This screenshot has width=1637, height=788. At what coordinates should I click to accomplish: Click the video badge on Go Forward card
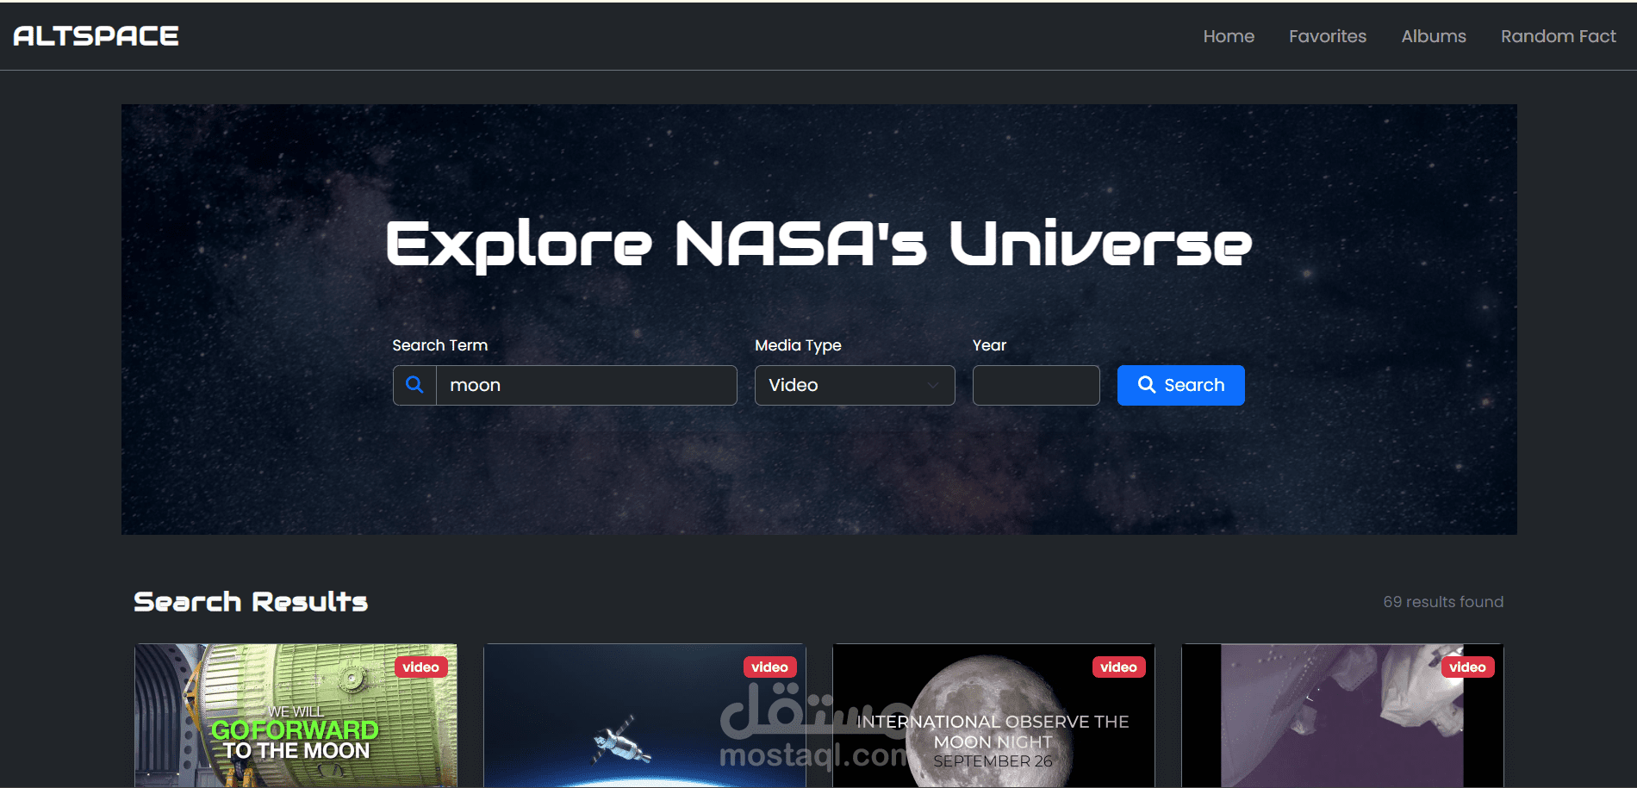420,667
